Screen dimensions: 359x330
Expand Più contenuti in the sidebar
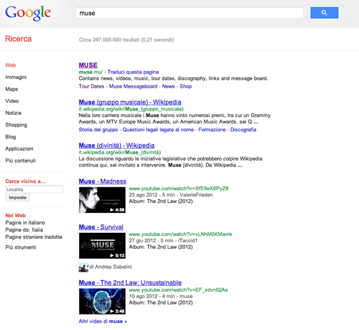[20, 161]
